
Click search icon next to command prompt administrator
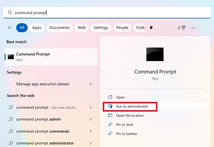tap(11, 143)
